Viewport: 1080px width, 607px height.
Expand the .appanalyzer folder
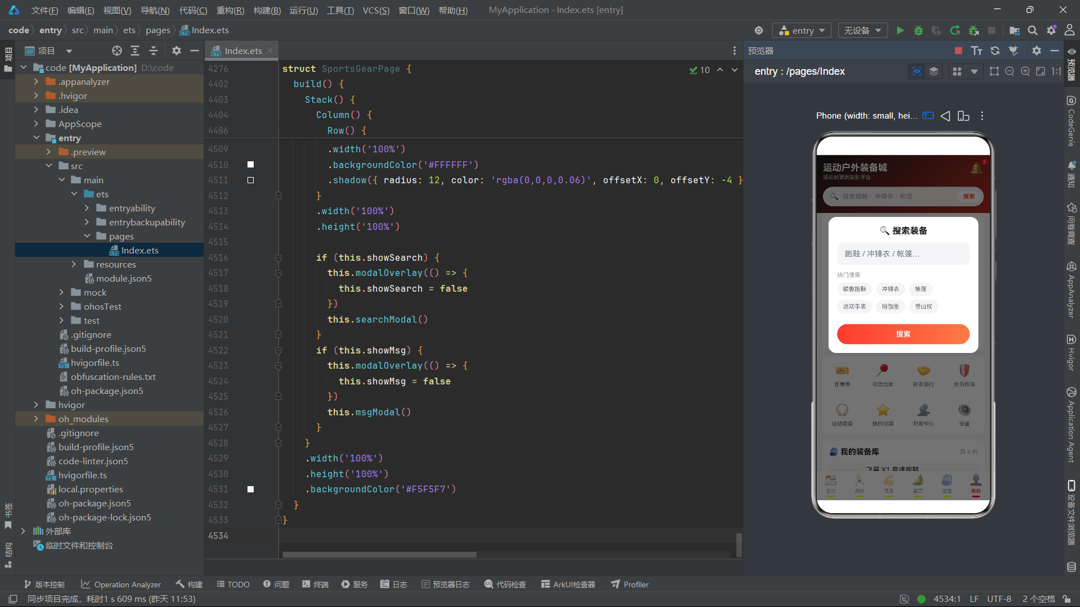click(x=37, y=81)
